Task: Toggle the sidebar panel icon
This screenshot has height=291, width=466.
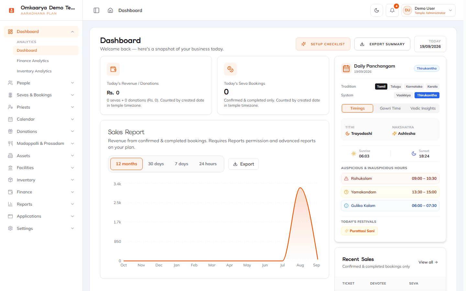Action: click(96, 10)
